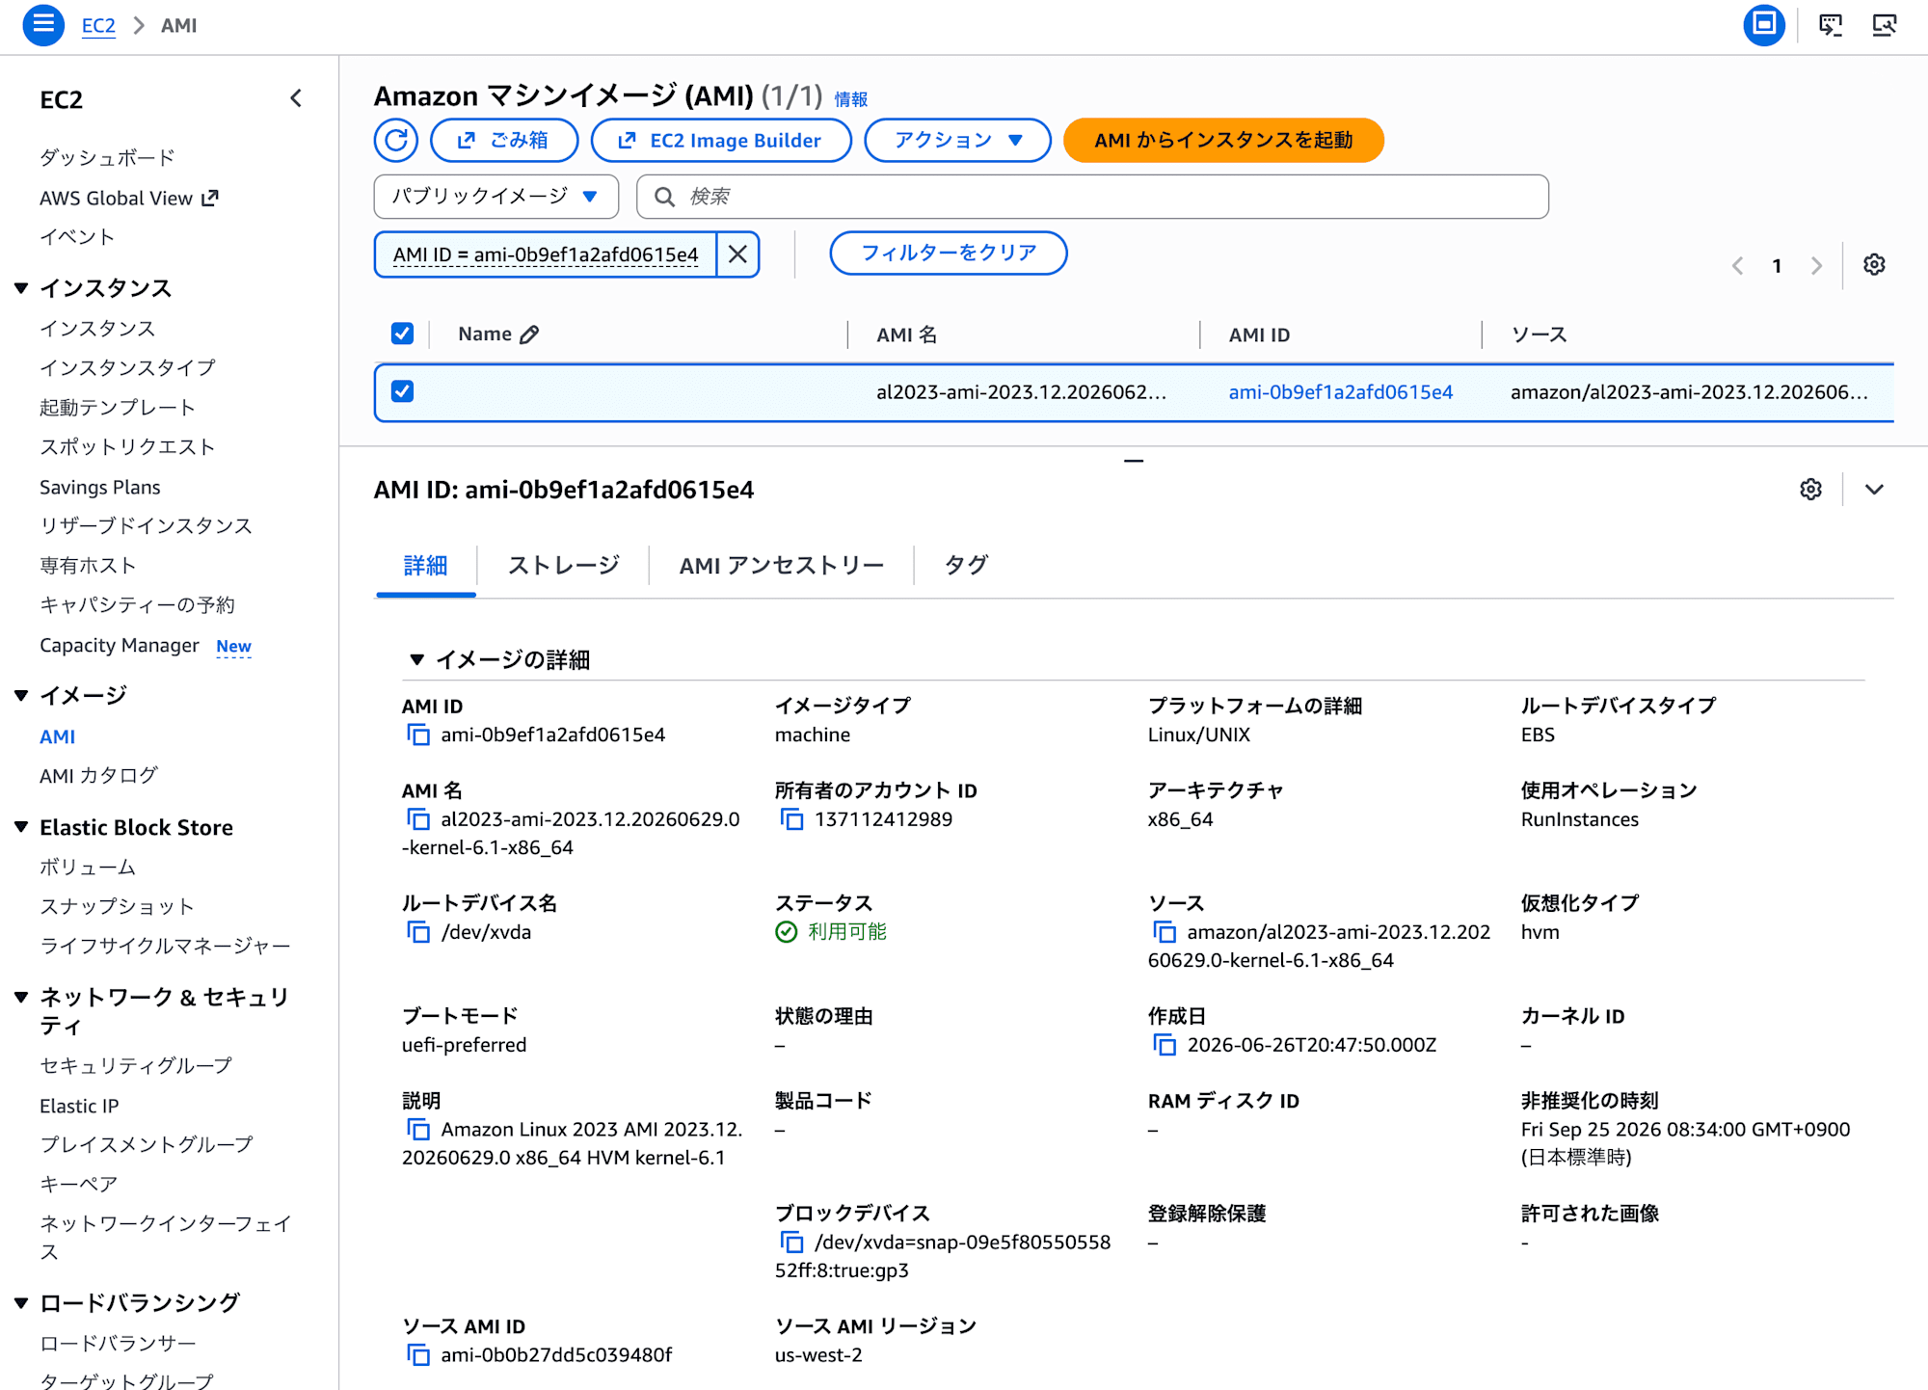The width and height of the screenshot is (1928, 1390).
Task: Collapse the detail panel chevron
Action: [1874, 490]
